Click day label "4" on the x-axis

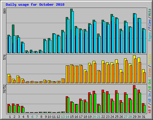coord(23,117)
